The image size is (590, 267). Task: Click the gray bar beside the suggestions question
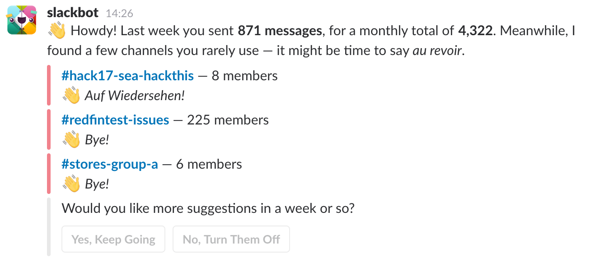coord(49,226)
